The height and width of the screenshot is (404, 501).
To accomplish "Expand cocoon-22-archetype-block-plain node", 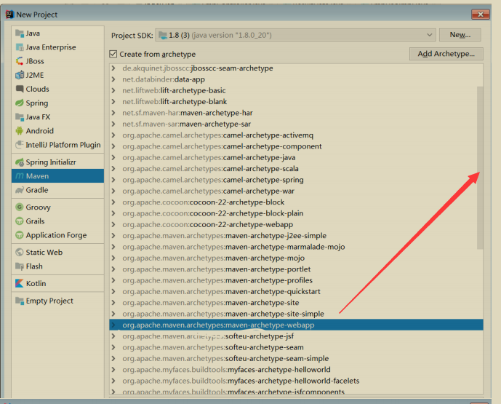I will click(x=113, y=213).
